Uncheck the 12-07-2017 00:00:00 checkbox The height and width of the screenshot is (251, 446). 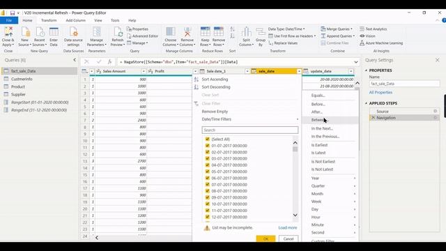[208, 217]
